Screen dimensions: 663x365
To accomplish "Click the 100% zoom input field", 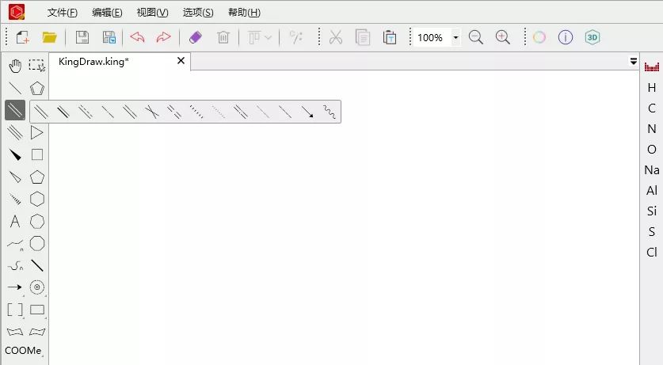I will click(x=432, y=37).
